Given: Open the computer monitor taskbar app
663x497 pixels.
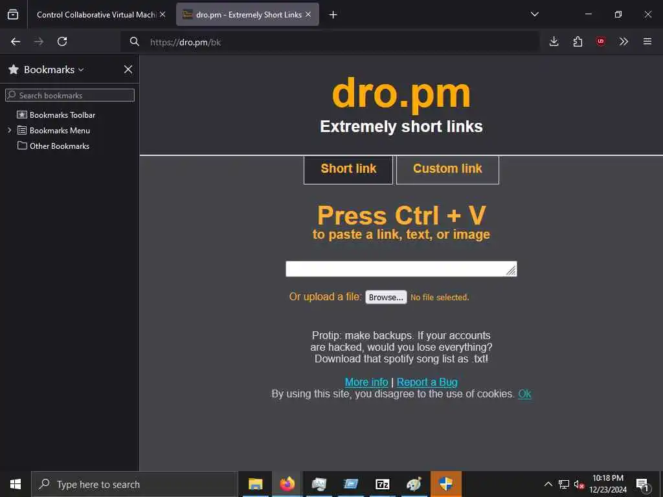Looking at the screenshot, I should [319, 484].
